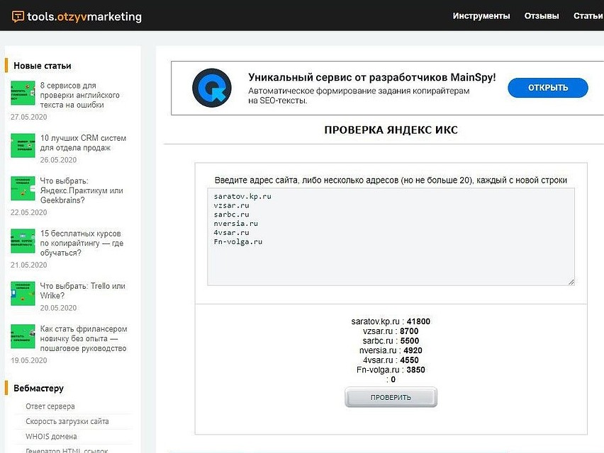Click Fn-volga.ru line in the textarea

click(237, 241)
